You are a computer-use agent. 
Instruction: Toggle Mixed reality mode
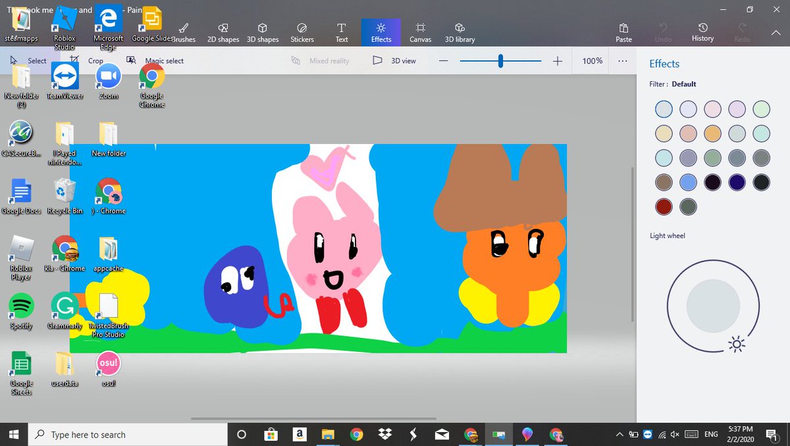click(x=321, y=61)
